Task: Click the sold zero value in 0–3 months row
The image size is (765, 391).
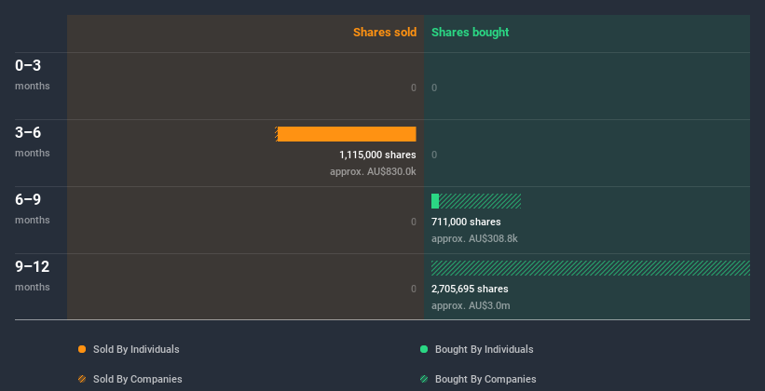Action: 414,88
